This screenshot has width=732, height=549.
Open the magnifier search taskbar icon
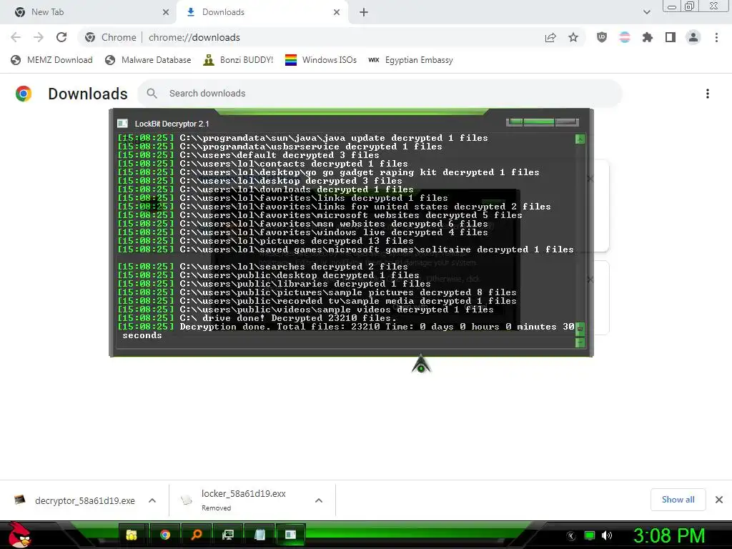click(x=197, y=535)
